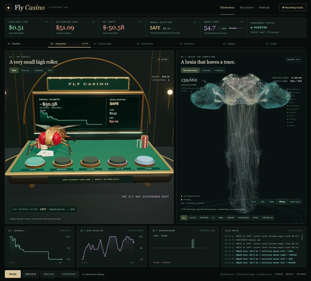
Task: Click the Fly Casino star logo icon
Action: 9,8
